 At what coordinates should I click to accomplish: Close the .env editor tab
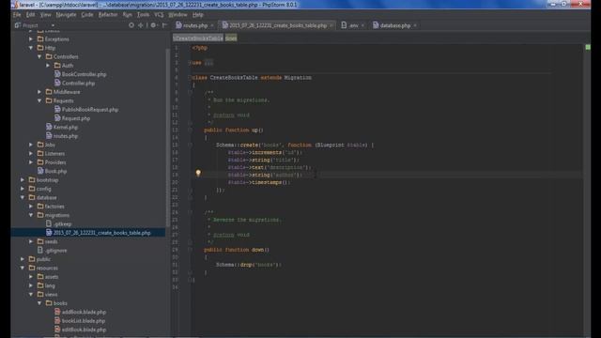point(362,25)
